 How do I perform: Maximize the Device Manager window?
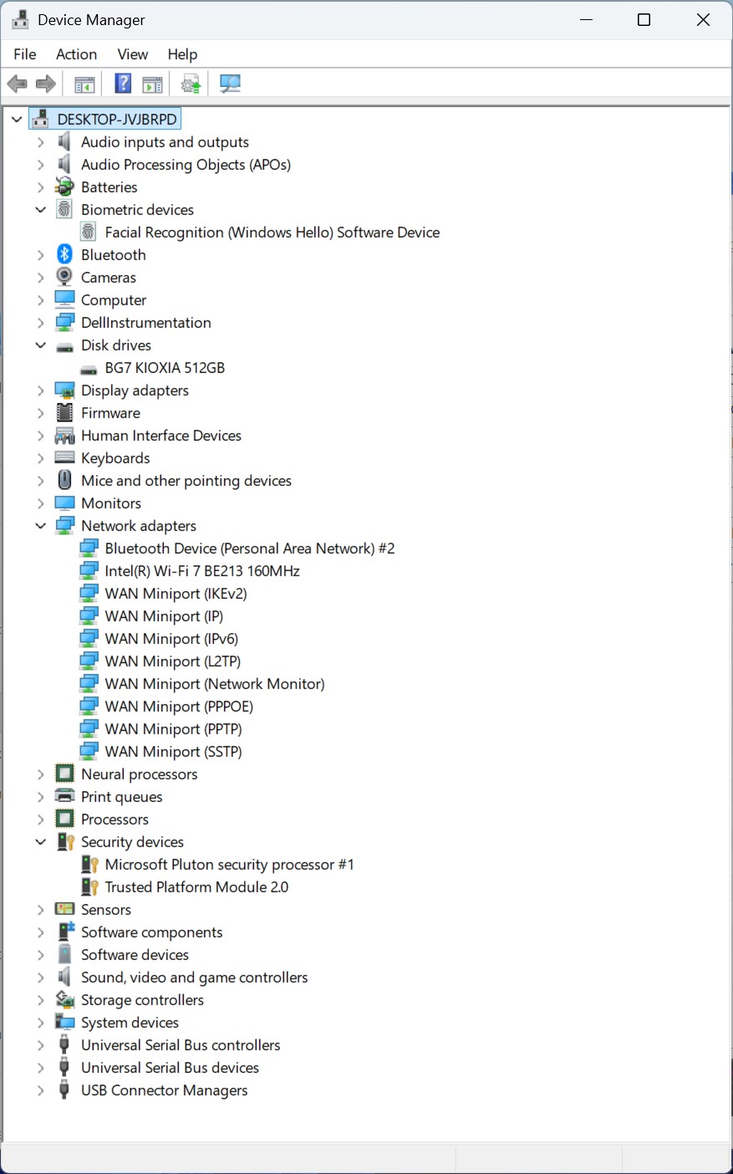click(x=644, y=20)
